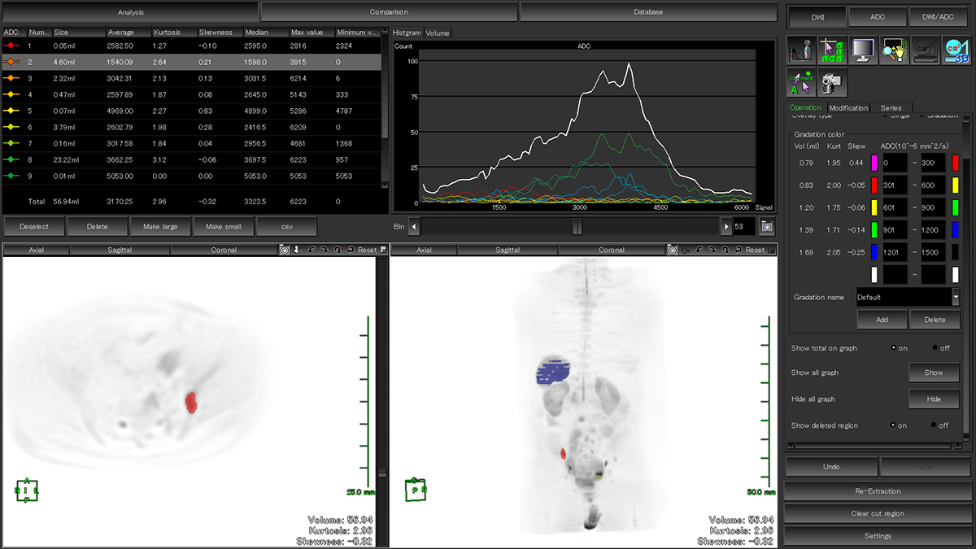Click the Deselect button
976x549 pixels.
click(x=33, y=226)
